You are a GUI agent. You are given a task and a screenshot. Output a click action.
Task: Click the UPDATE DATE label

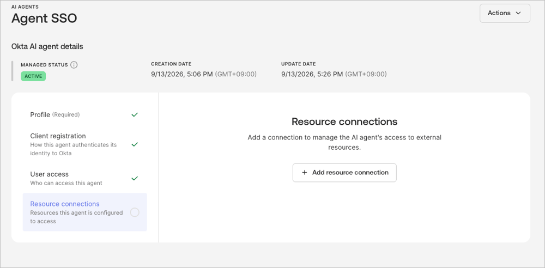pos(299,64)
